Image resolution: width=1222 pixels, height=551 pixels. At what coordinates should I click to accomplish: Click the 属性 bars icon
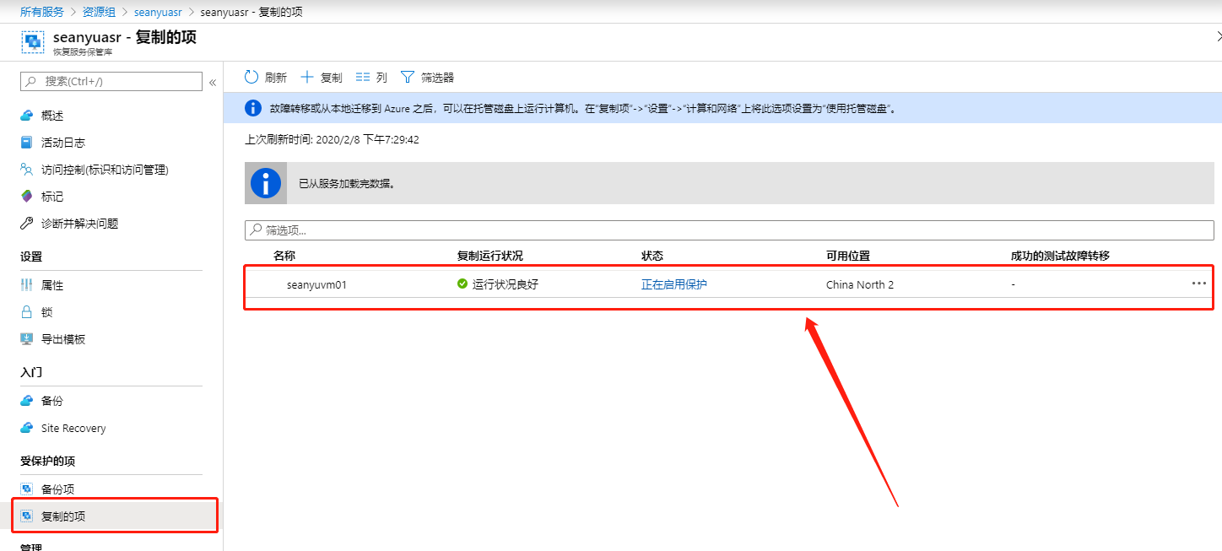tap(26, 285)
